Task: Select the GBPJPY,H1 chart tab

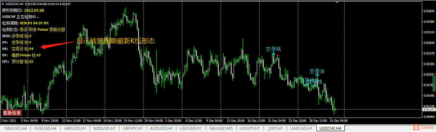Action: tap(133, 128)
